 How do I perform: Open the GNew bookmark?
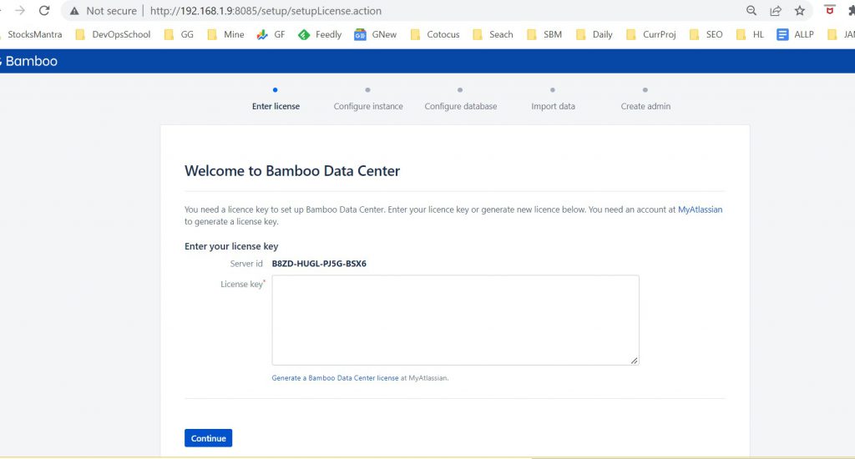[375, 34]
